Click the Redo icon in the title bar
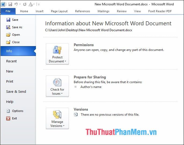Viewport: 184px width, 145px height. [25, 4]
